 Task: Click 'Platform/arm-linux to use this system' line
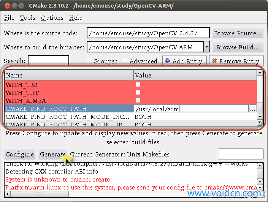(131, 188)
